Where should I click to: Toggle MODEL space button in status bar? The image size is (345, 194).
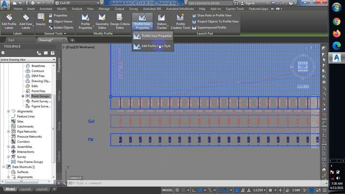(167, 190)
